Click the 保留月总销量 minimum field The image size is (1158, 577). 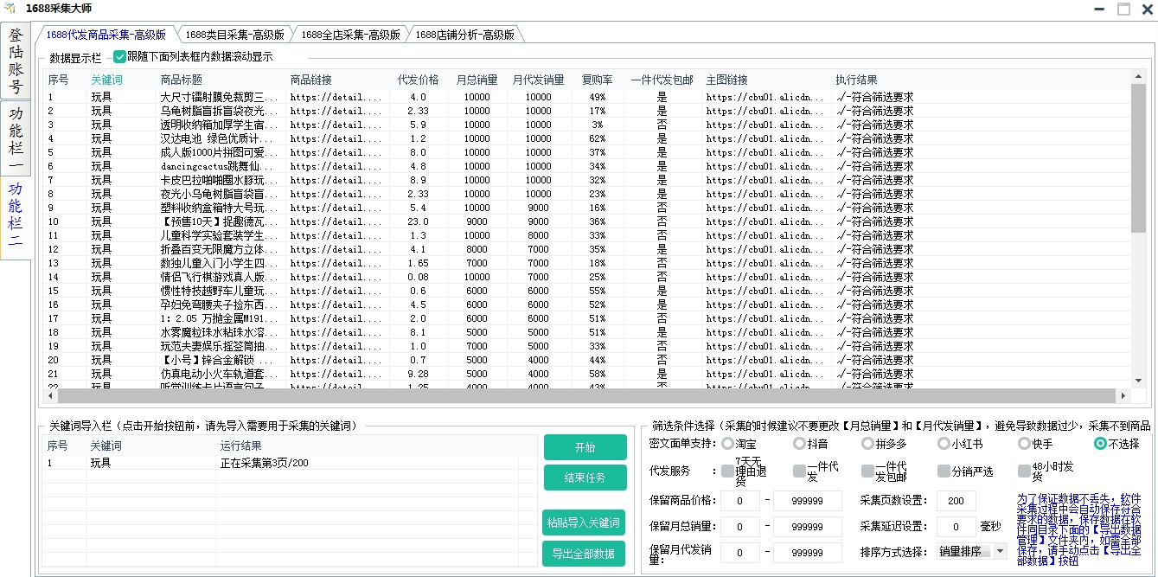click(x=739, y=526)
